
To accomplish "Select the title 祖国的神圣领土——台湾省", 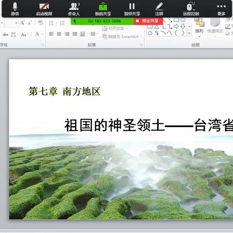I will click(149, 125).
